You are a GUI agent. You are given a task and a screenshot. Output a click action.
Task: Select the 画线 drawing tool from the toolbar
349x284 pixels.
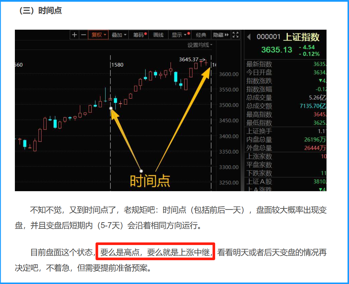point(158,35)
